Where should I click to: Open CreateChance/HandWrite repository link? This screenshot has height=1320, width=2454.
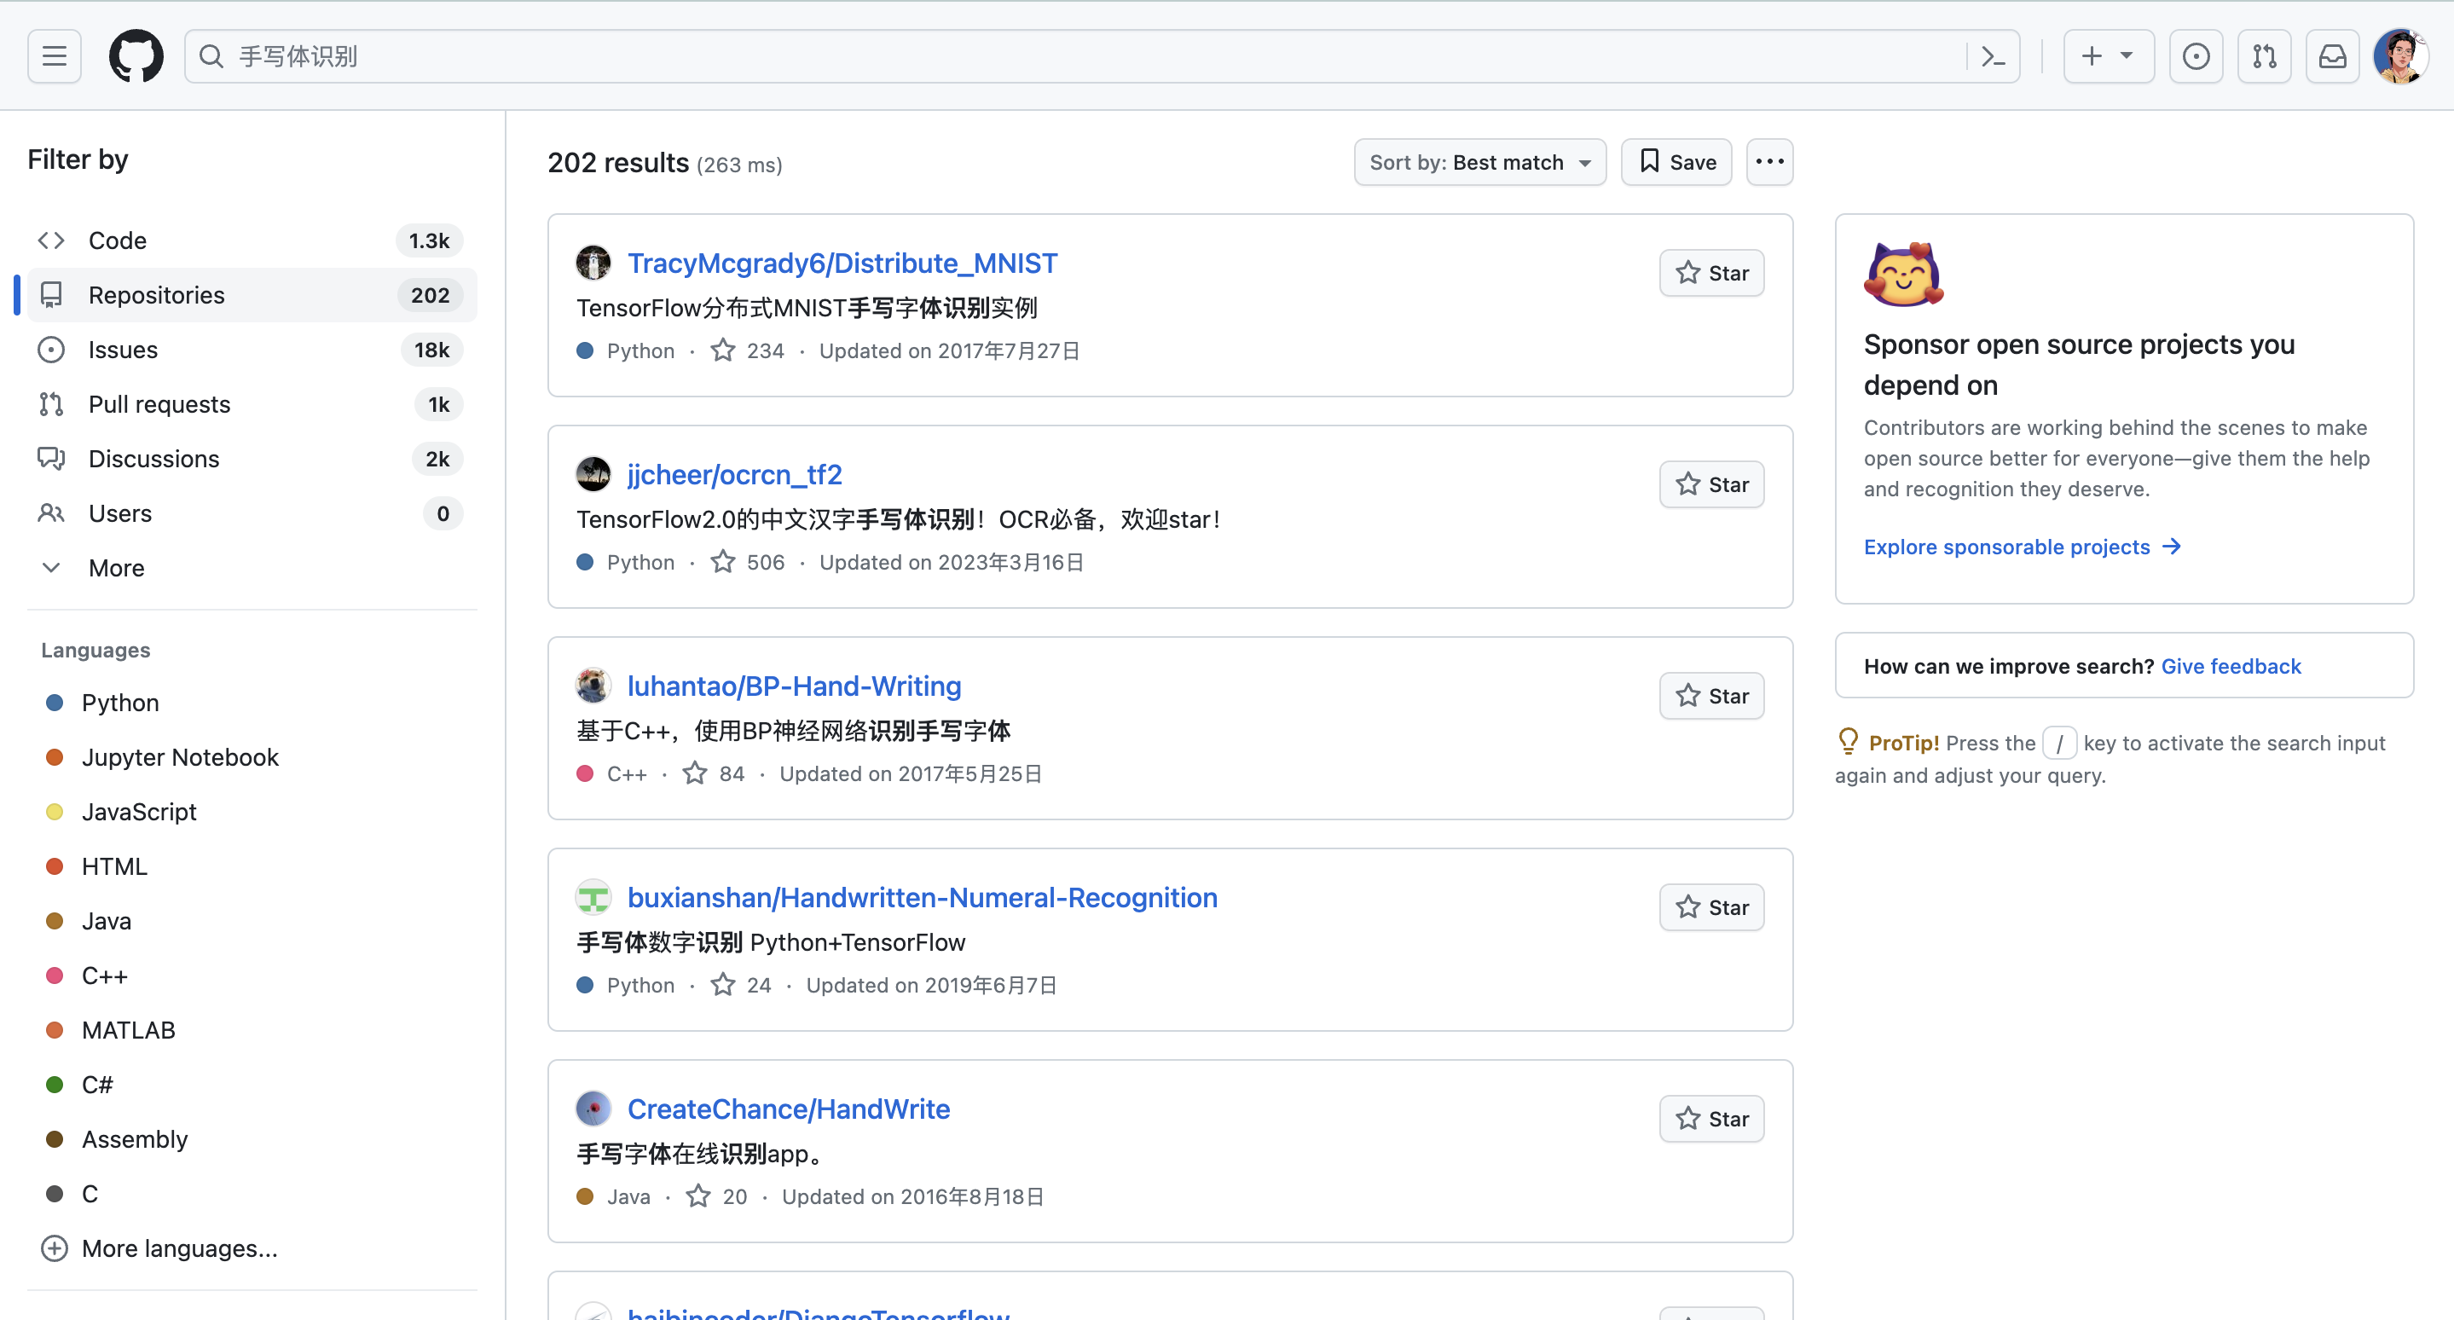789,1109
